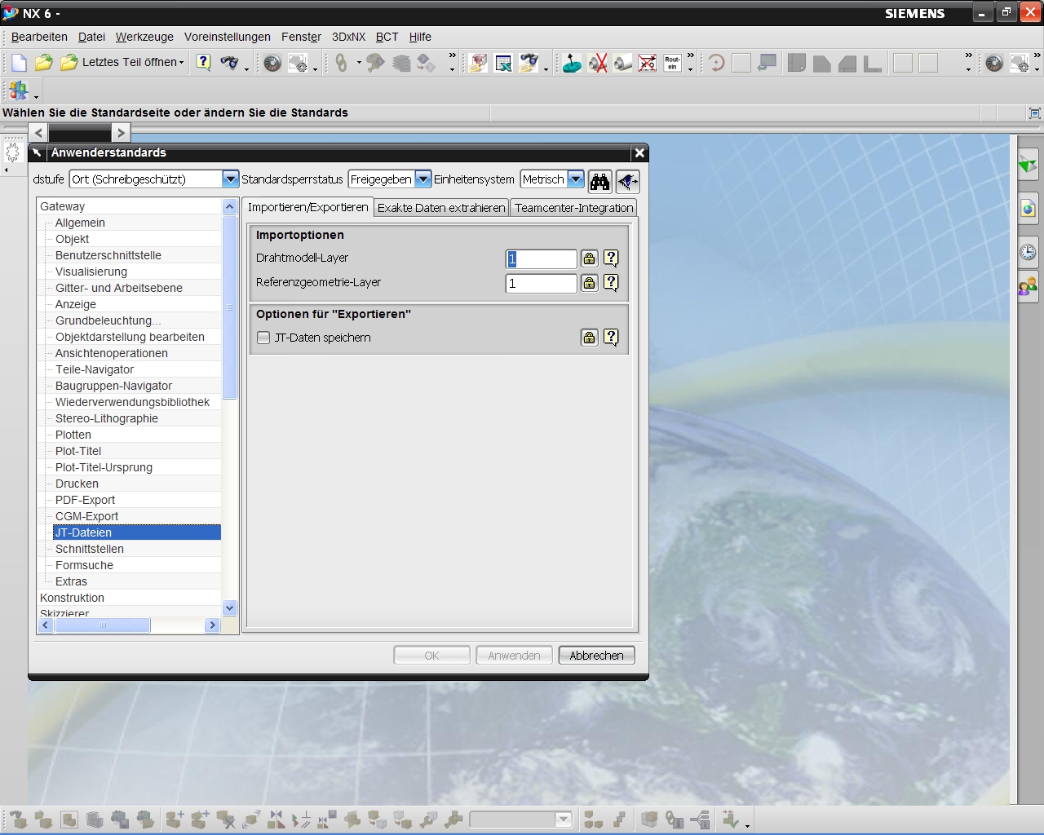Click the left navigation arrow above dialog
The width and height of the screenshot is (1044, 835).
pyautogui.click(x=38, y=133)
